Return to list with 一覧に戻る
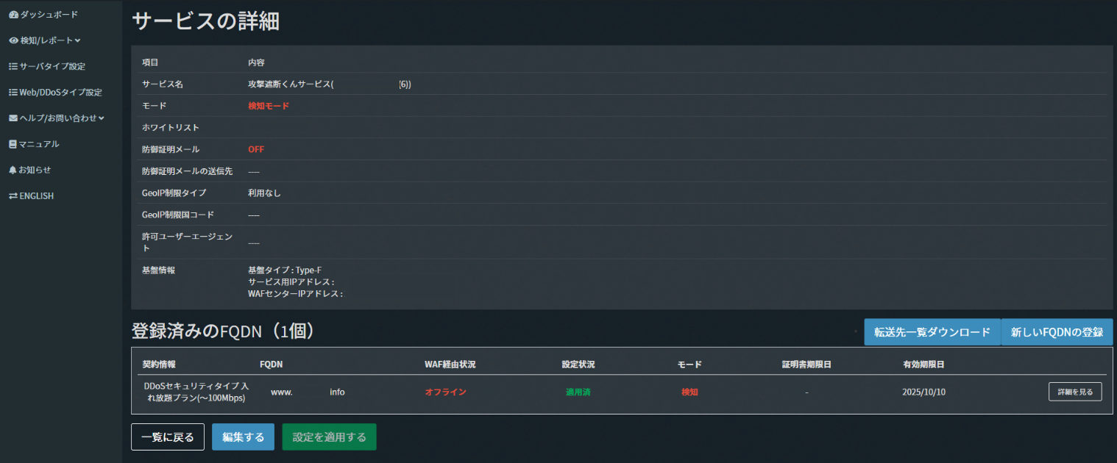Image resolution: width=1117 pixels, height=463 pixels. 168,437
